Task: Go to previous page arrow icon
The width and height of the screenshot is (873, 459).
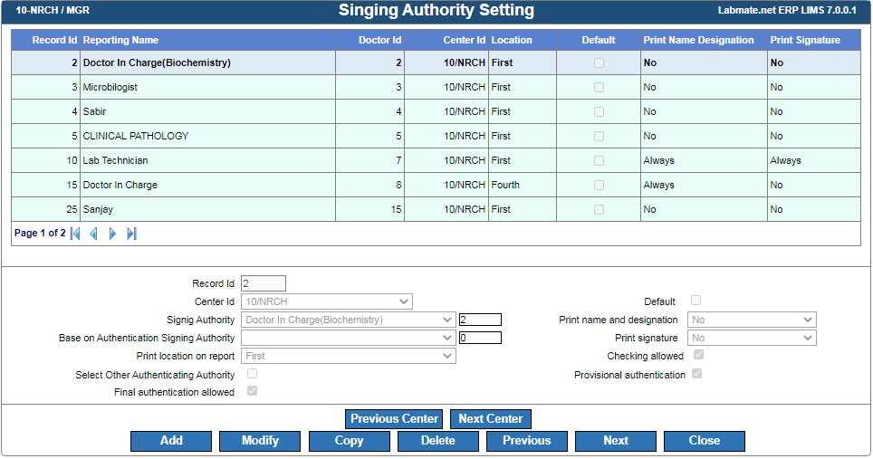Action: tap(93, 234)
